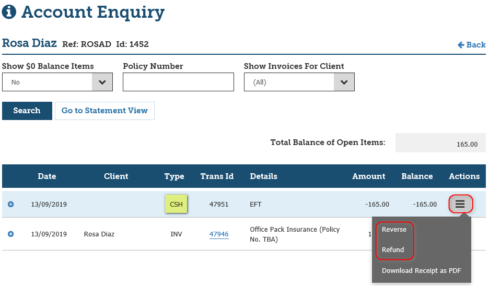Click the yellow CSH type badge

[x=176, y=204]
